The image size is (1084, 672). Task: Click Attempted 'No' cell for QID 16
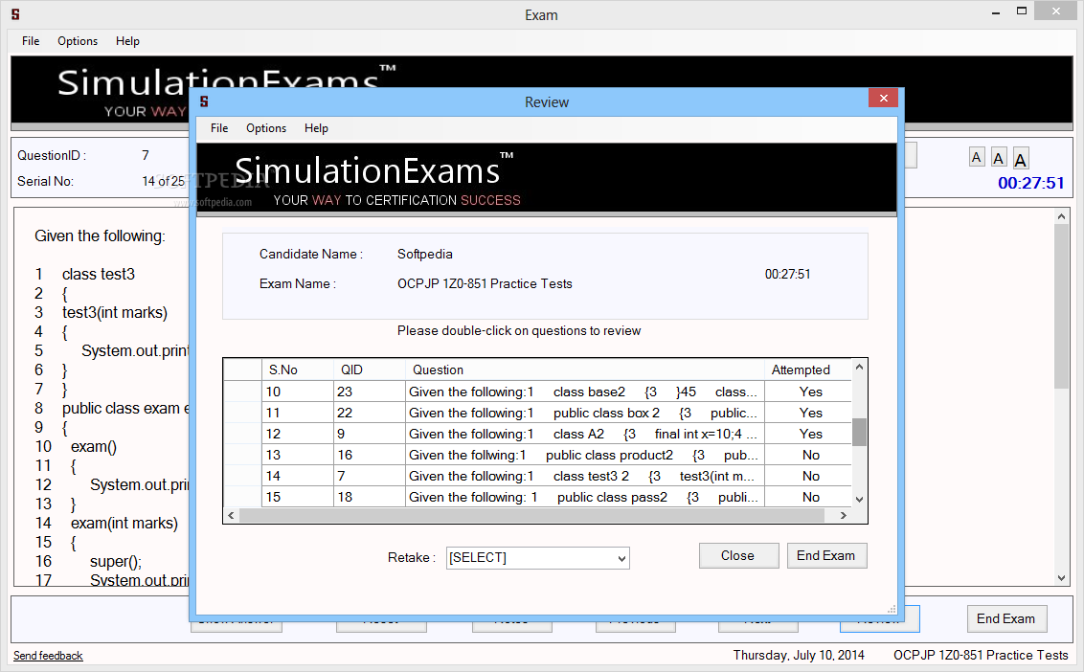[810, 455]
